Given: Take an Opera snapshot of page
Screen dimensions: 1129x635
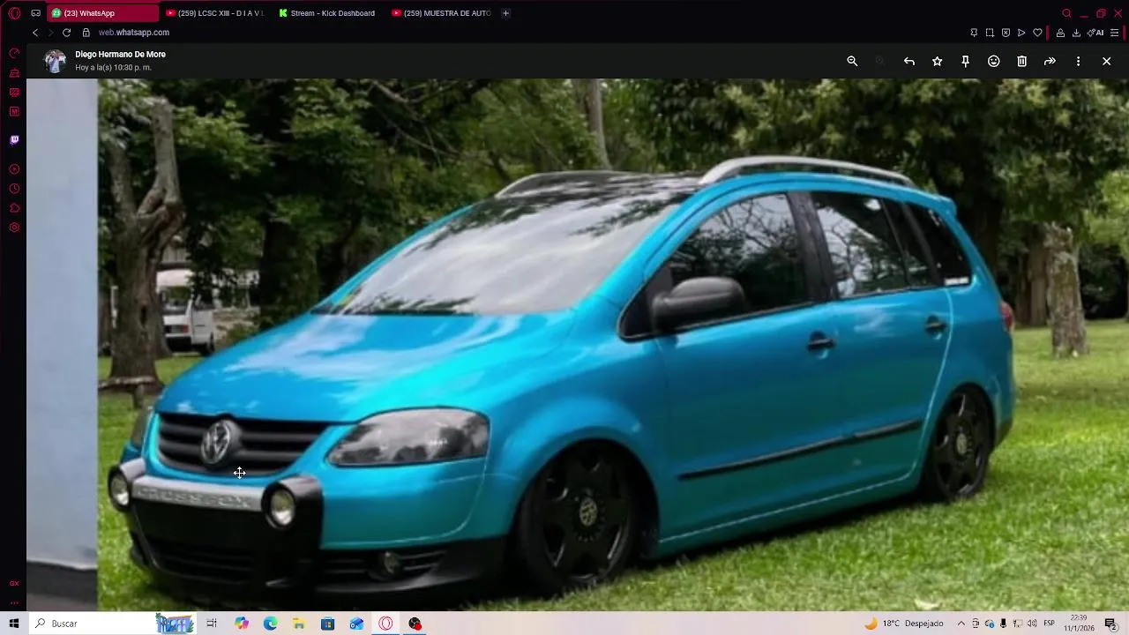Looking at the screenshot, I should point(990,33).
